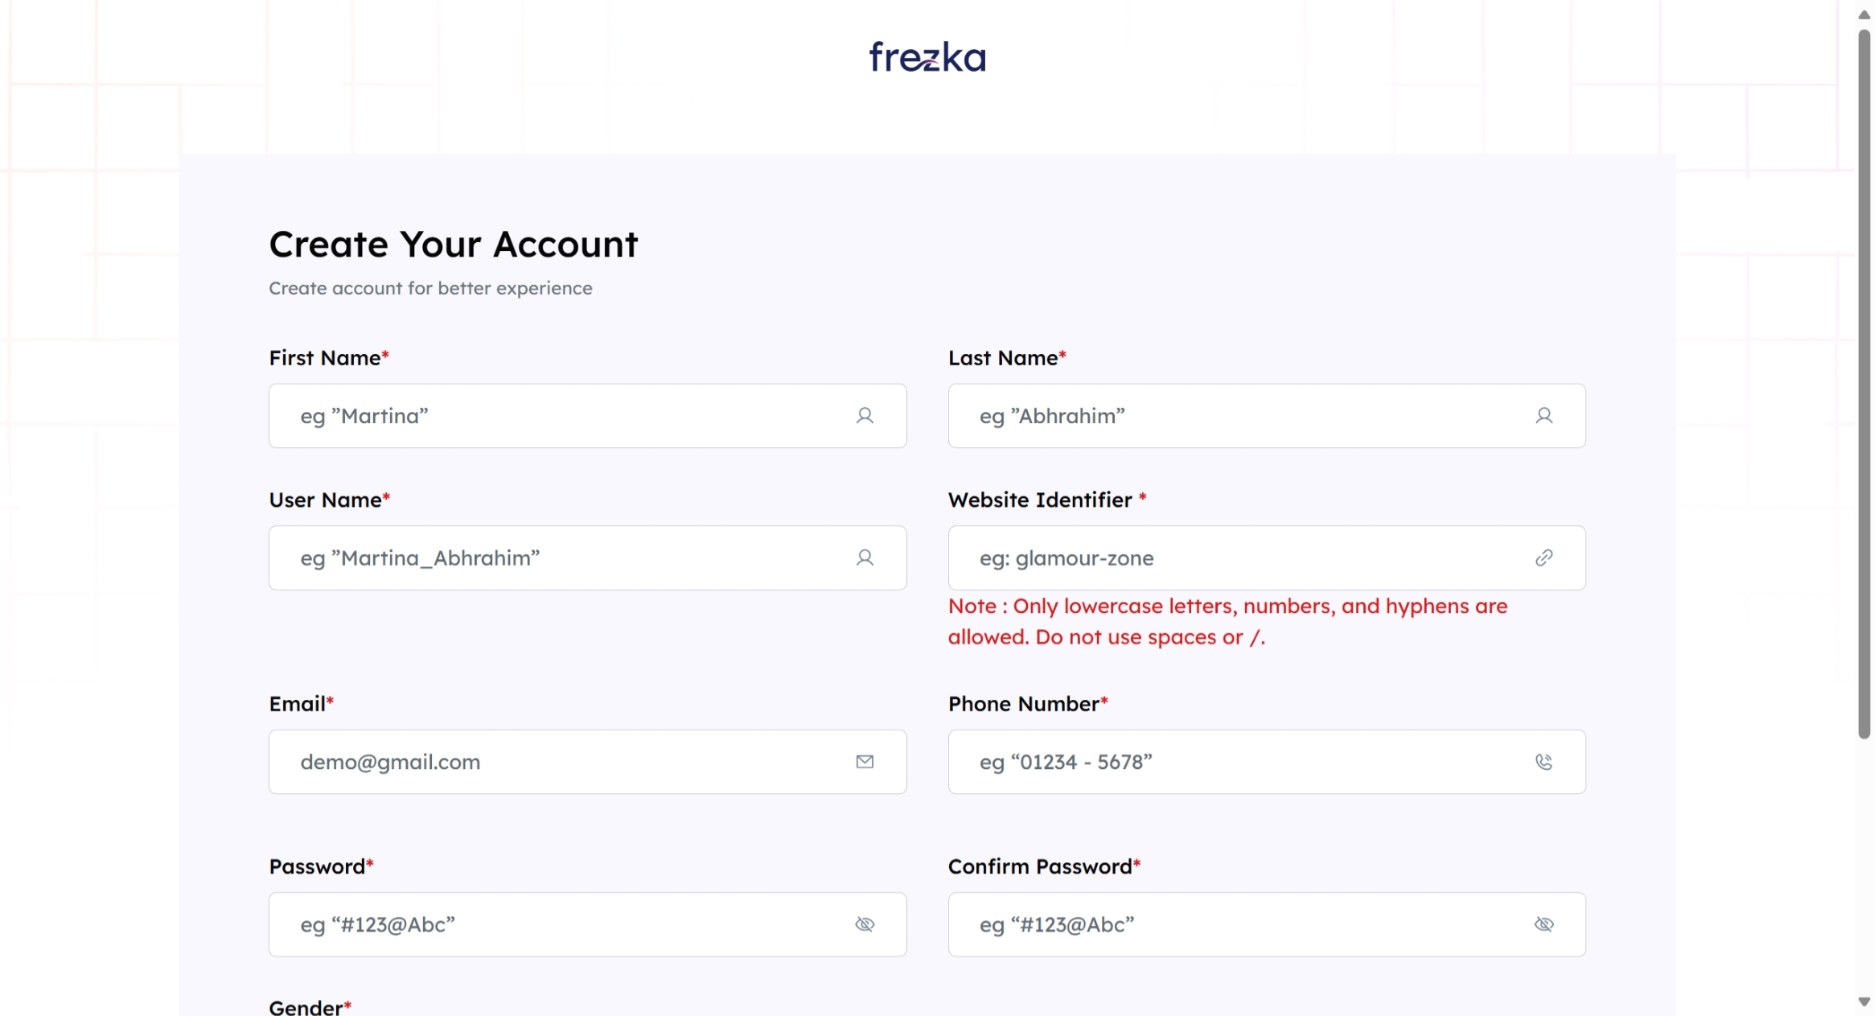
Task: Click the frezka logo
Action: click(927, 57)
